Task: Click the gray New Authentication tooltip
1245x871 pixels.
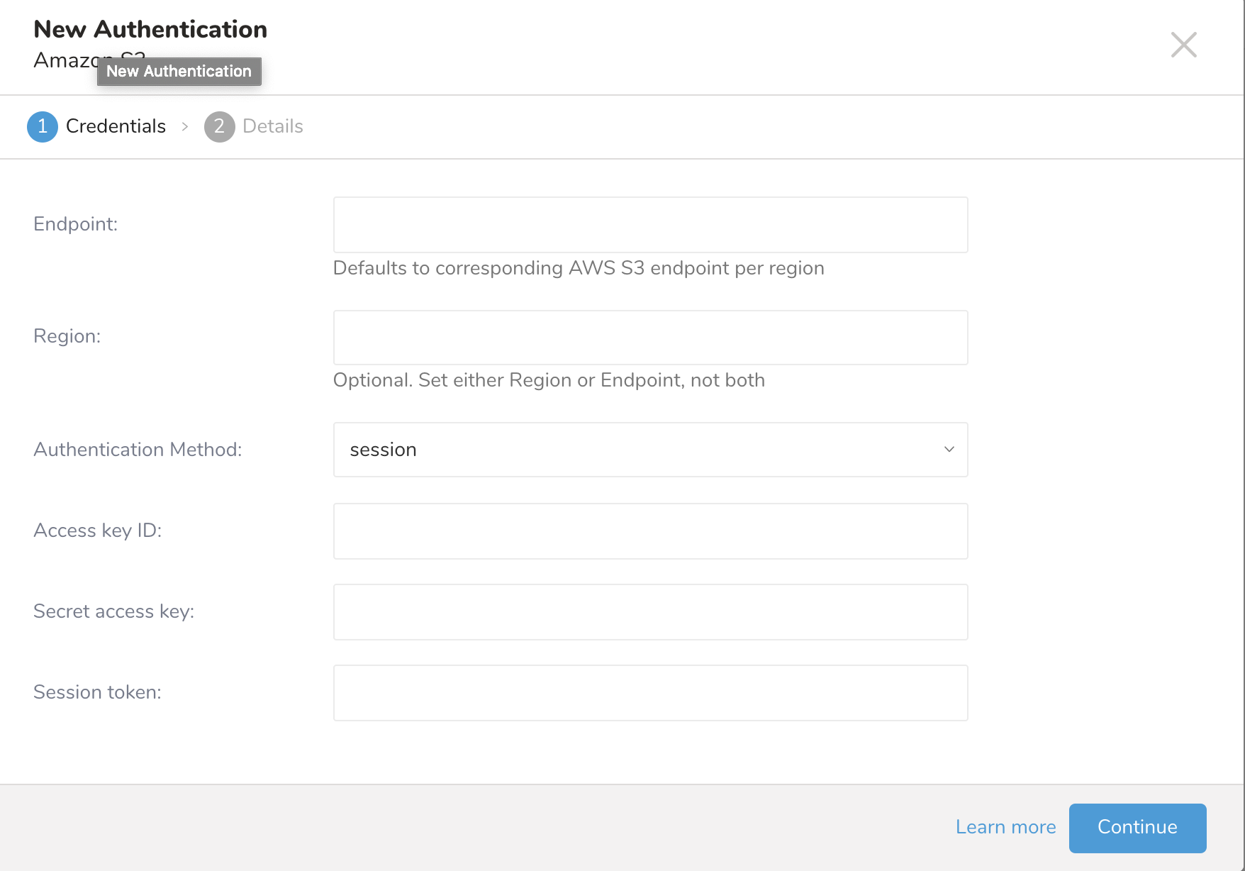Action: 179,72
